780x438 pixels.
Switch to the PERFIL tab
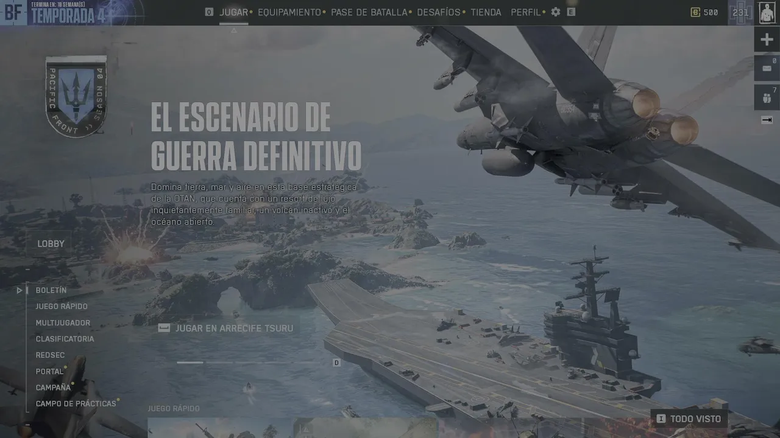click(526, 12)
